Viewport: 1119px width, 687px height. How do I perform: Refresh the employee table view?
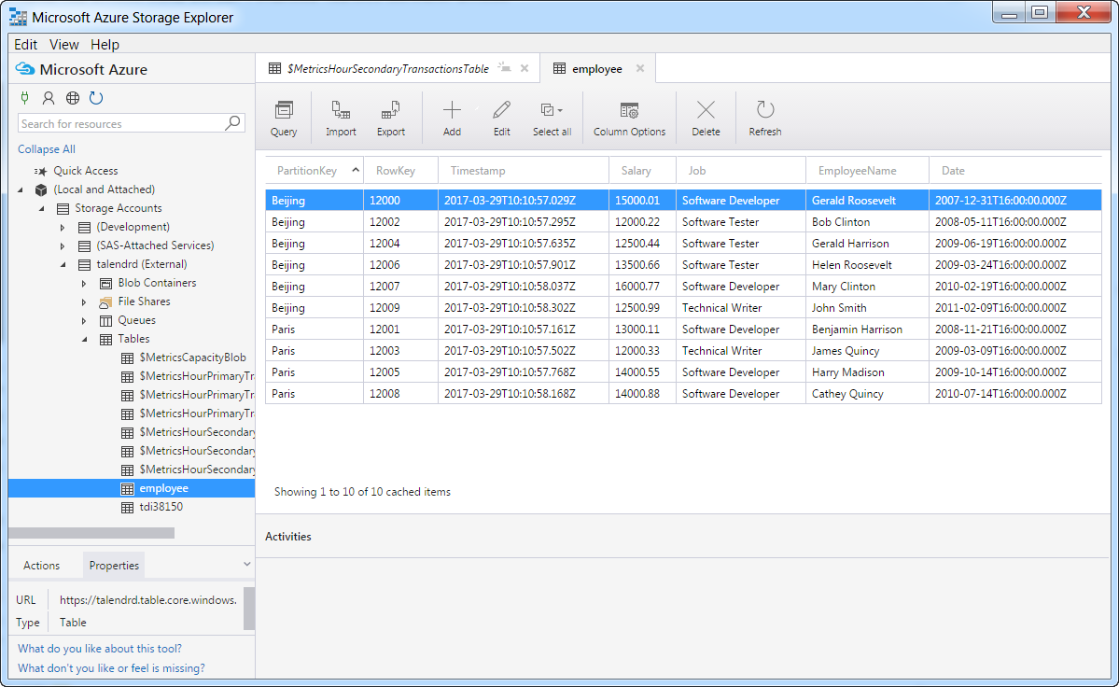[765, 118]
